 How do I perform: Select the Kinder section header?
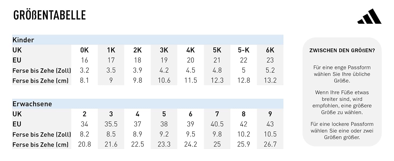147,40
